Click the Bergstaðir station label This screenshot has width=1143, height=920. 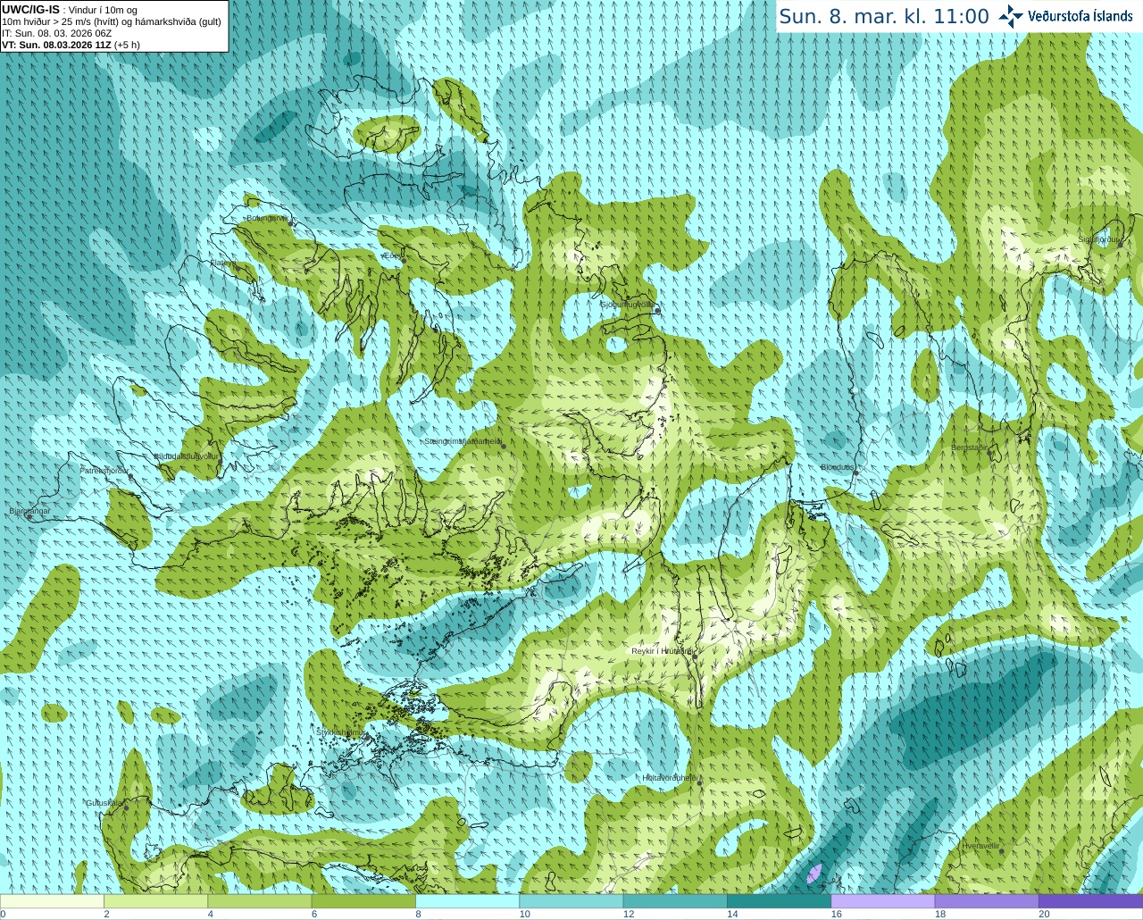(970, 447)
